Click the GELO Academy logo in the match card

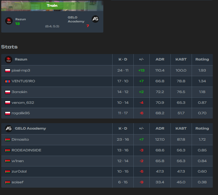tap(95, 19)
